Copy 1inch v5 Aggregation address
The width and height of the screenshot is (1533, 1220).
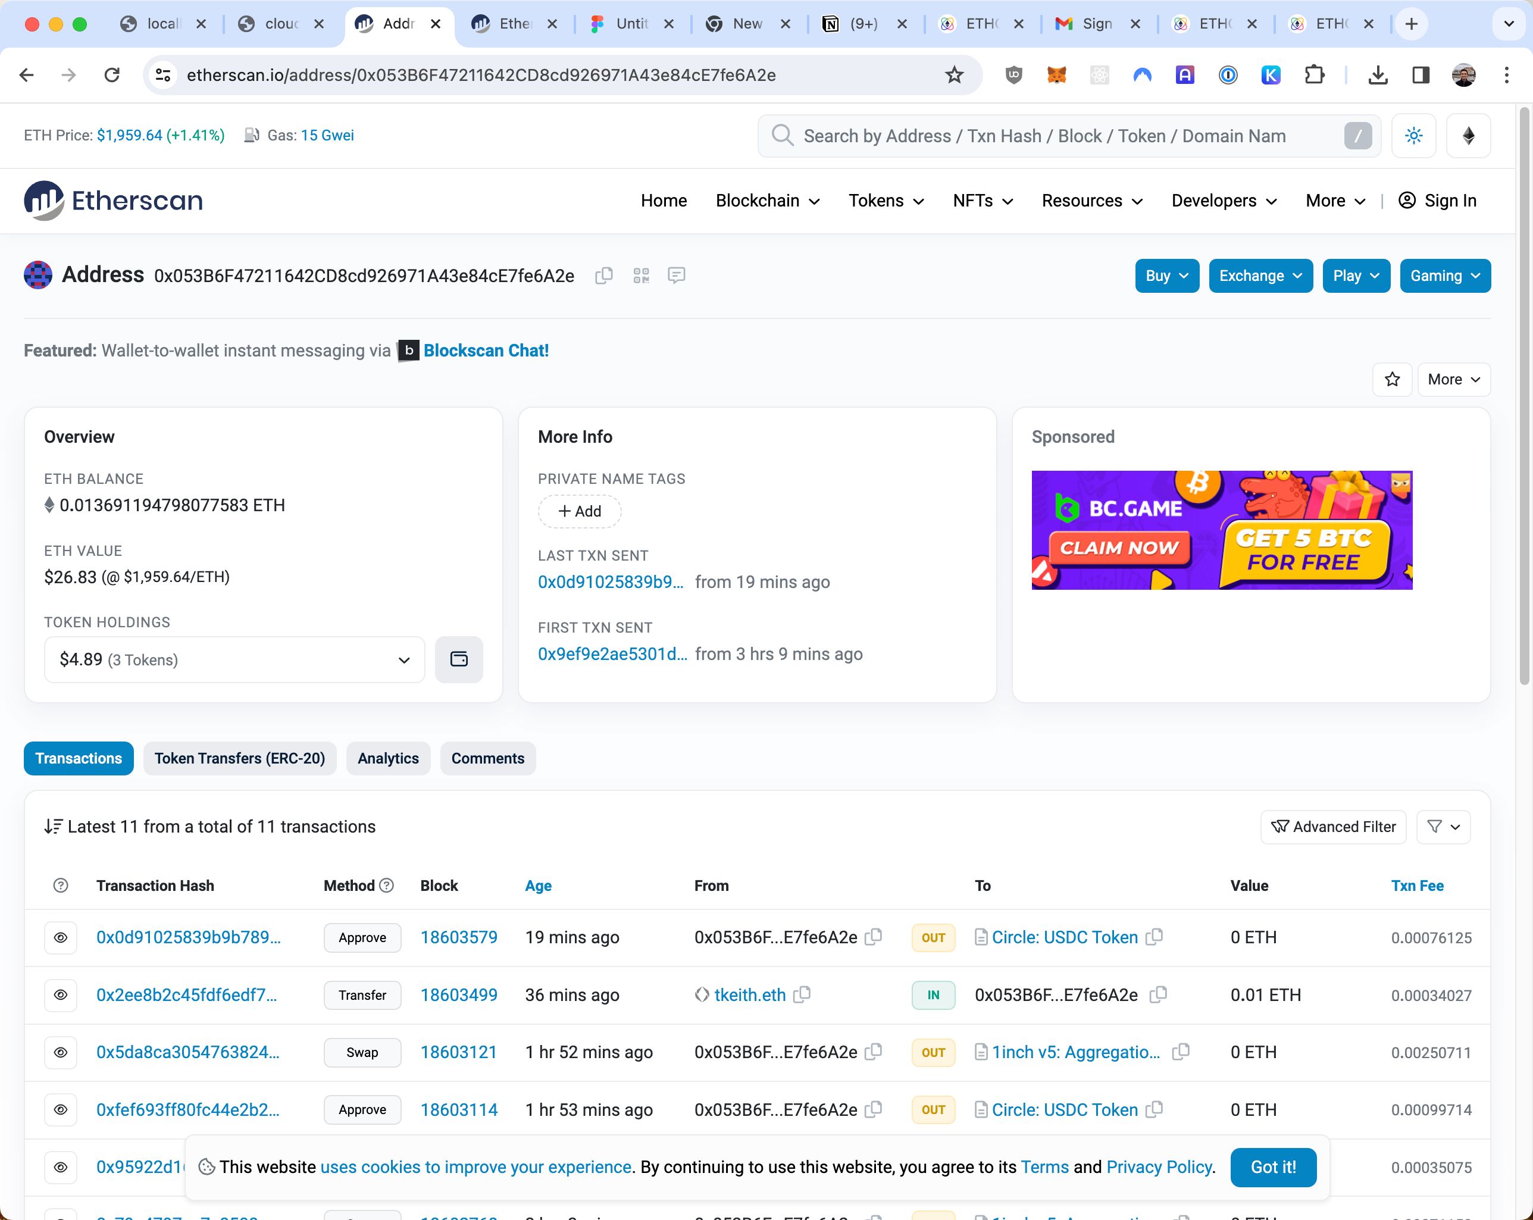[x=1181, y=1052]
